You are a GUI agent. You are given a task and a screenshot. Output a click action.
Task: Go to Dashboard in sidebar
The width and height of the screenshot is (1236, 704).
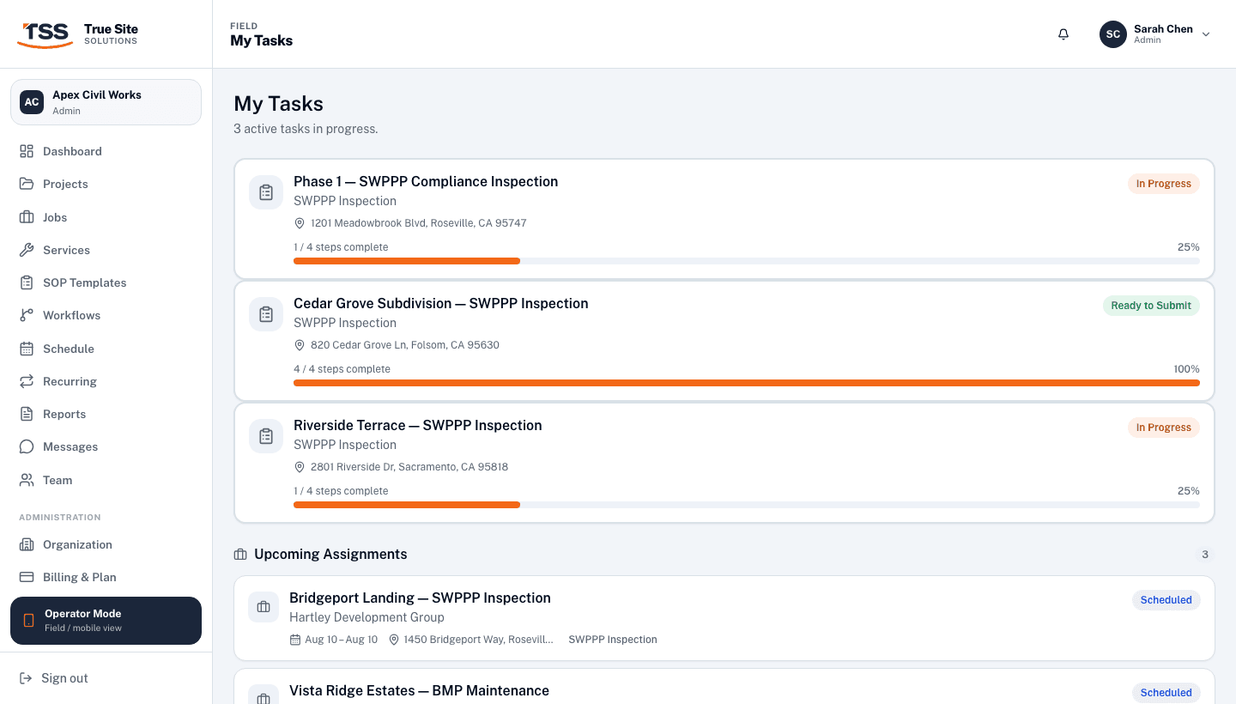pyautogui.click(x=106, y=151)
